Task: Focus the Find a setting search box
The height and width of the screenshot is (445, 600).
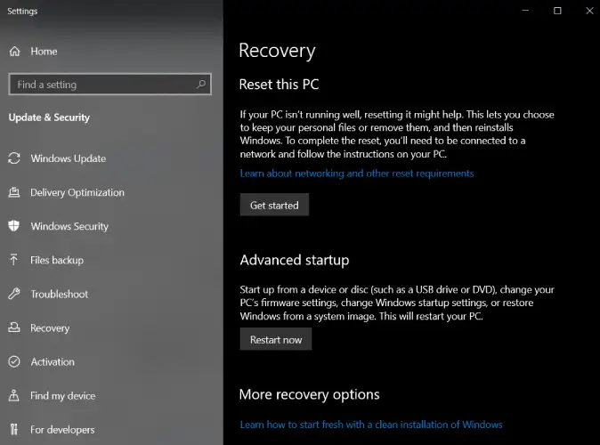Action: pyautogui.click(x=102, y=85)
